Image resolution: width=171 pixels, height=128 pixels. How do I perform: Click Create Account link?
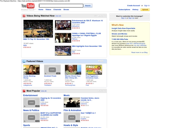(x=134, y=6)
